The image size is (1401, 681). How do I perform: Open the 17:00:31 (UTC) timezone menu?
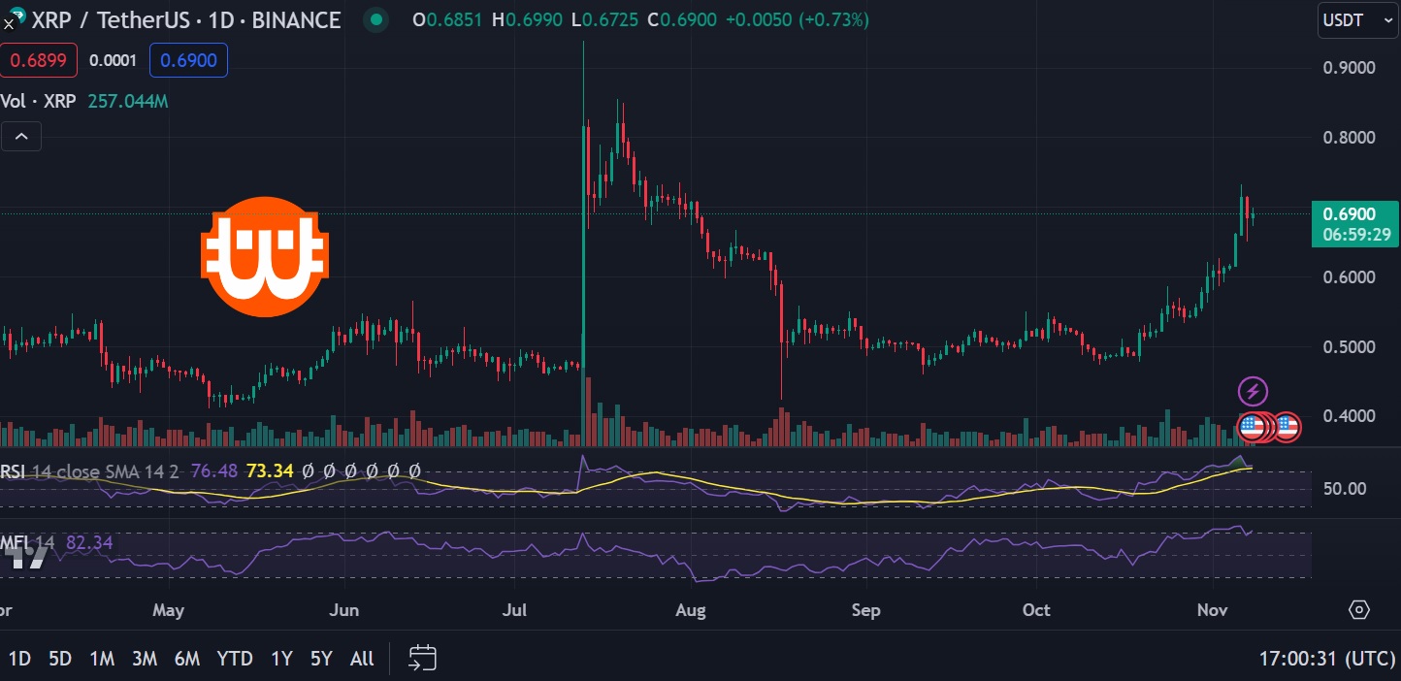(x=1327, y=659)
